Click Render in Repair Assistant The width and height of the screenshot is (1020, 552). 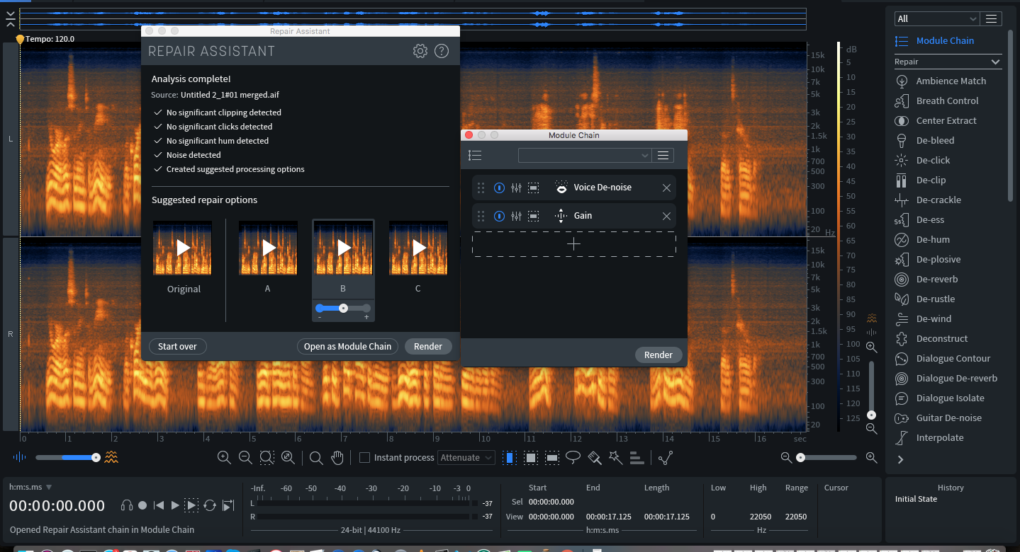pyautogui.click(x=428, y=346)
